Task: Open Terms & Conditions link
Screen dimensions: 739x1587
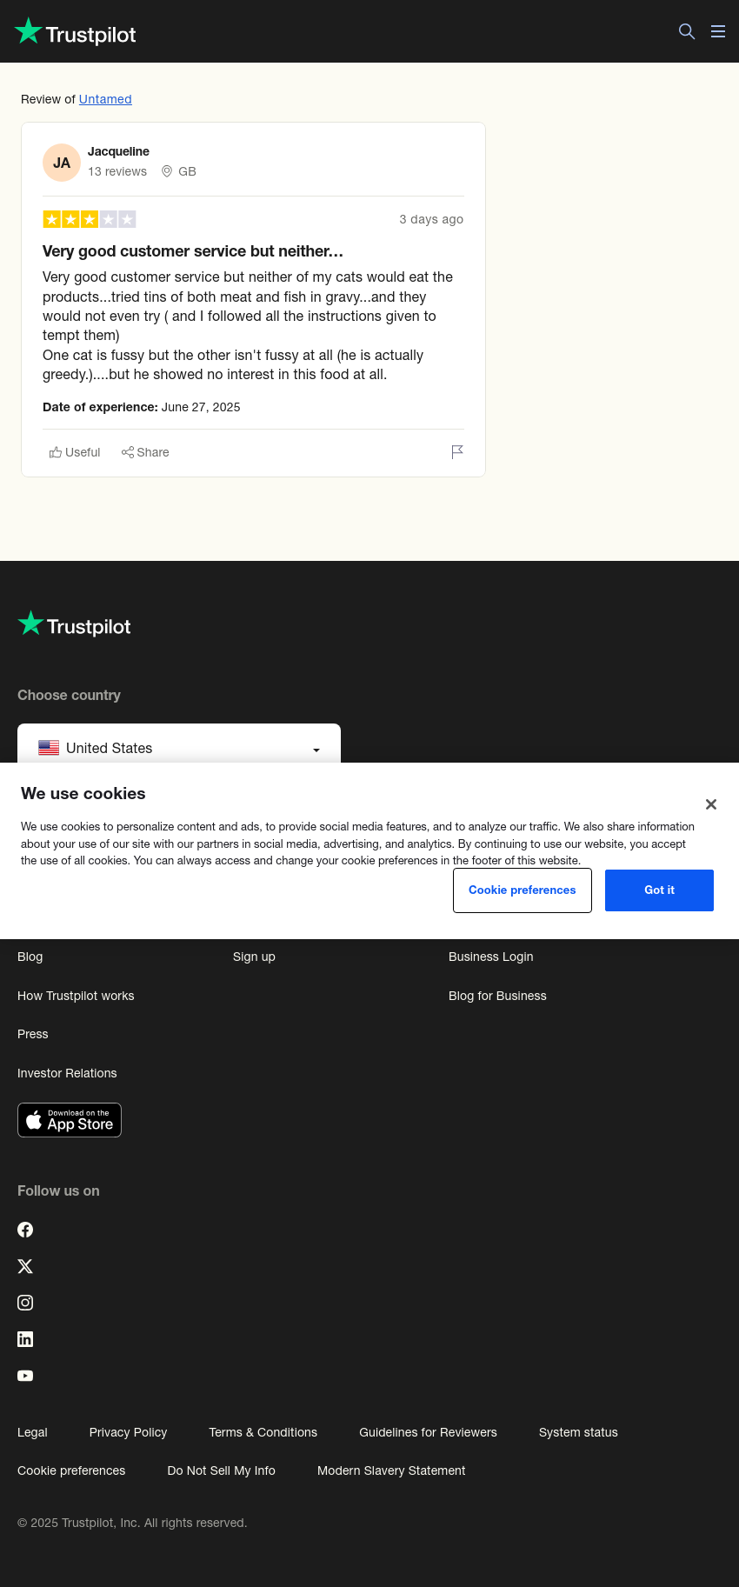Action: coord(263,1432)
